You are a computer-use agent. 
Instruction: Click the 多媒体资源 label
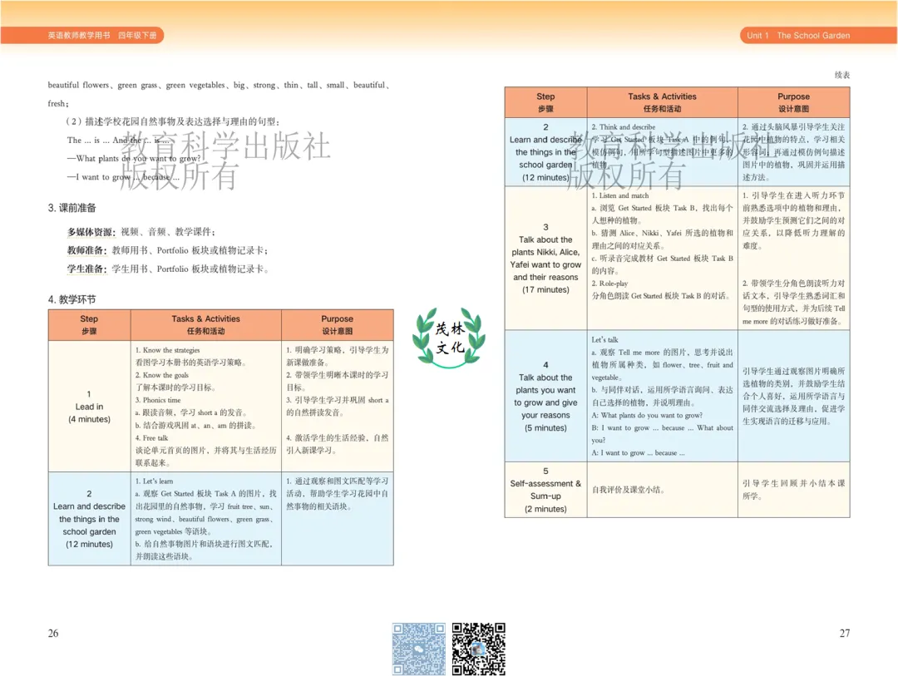tap(91, 232)
